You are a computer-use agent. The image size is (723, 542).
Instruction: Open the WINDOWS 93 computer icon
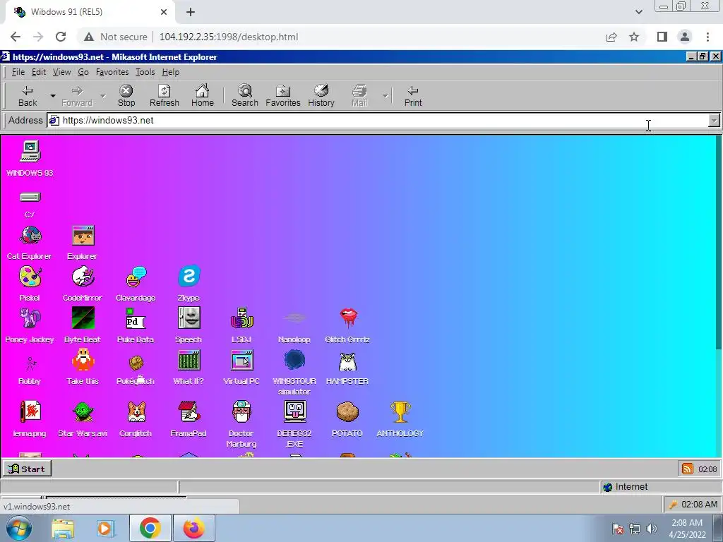pos(30,152)
